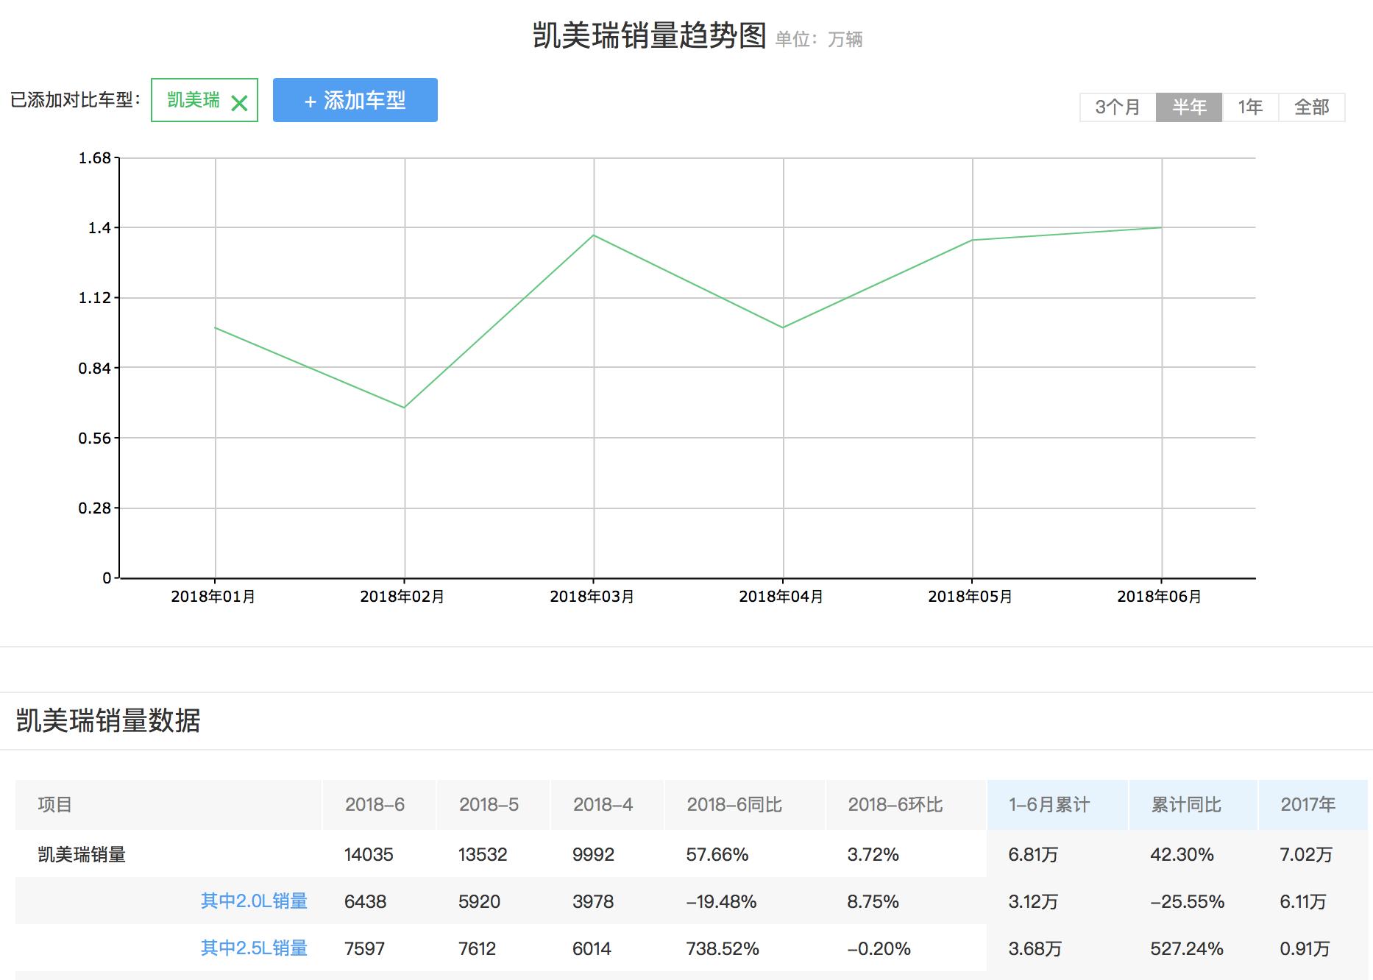Remove 凯美瑞 with the green X icon
The height and width of the screenshot is (980, 1373).
[239, 103]
